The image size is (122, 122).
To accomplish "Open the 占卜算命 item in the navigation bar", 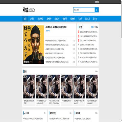I will coord(32,19).
